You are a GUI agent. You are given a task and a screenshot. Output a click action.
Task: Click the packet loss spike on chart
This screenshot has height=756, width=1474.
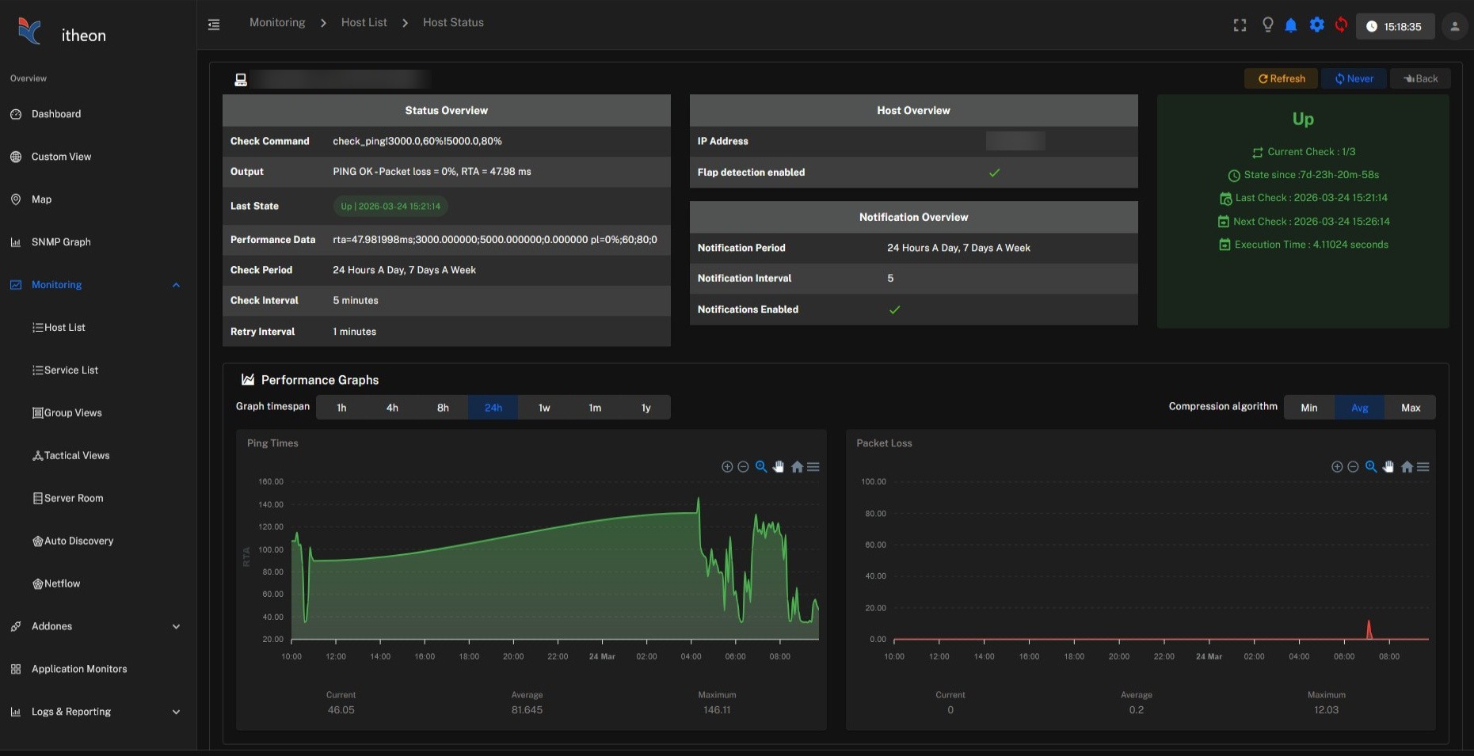pyautogui.click(x=1369, y=629)
